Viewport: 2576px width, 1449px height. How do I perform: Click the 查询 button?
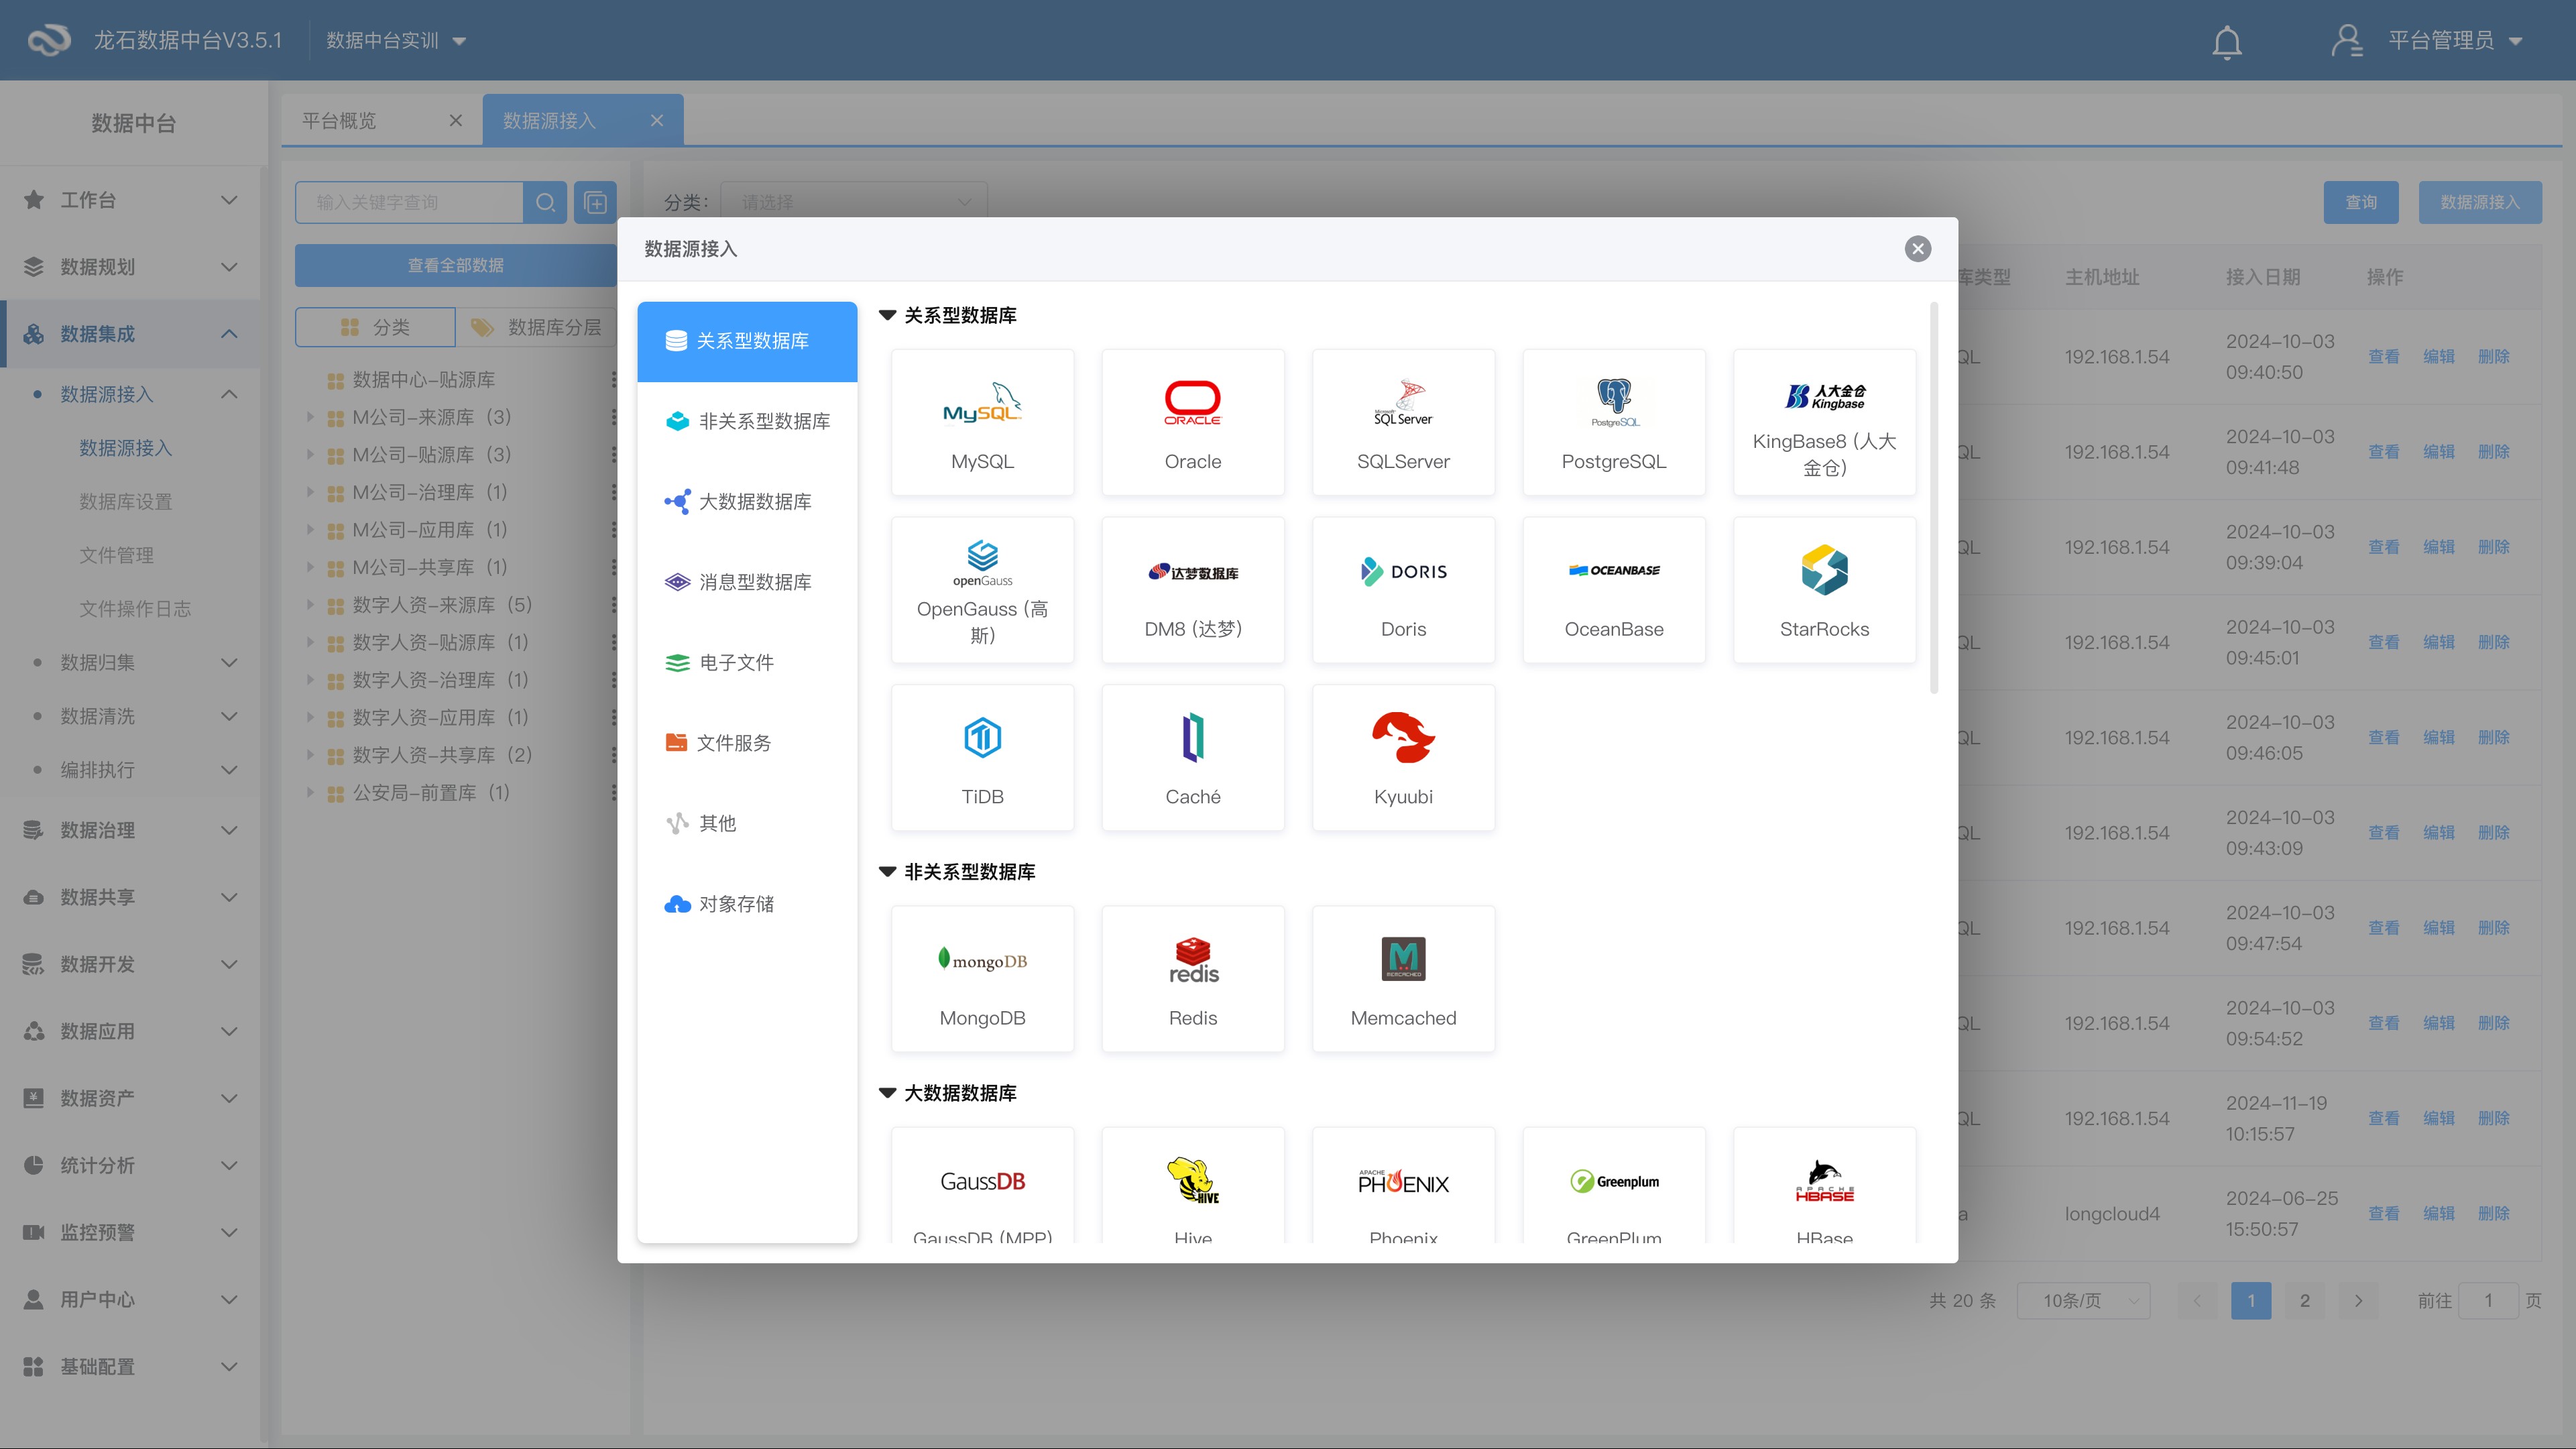tap(2360, 202)
